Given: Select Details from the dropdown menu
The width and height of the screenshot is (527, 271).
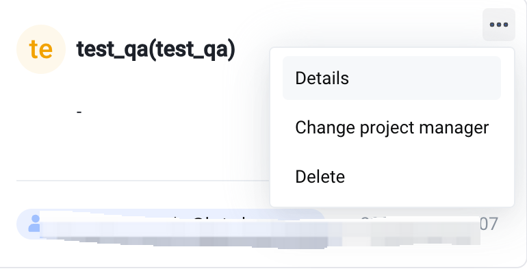Looking at the screenshot, I should (391, 78).
